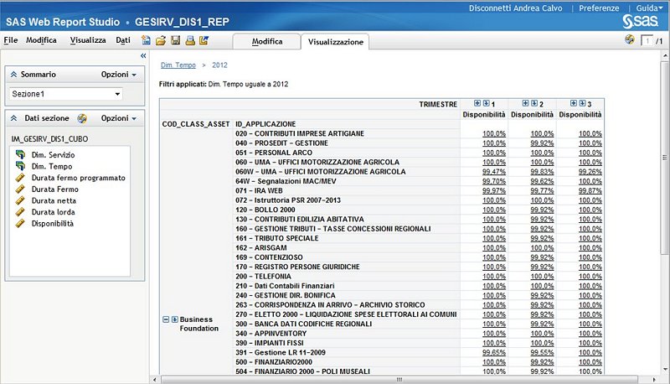Click the New report toolbar icon
The width and height of the screenshot is (670, 384).
point(146,40)
